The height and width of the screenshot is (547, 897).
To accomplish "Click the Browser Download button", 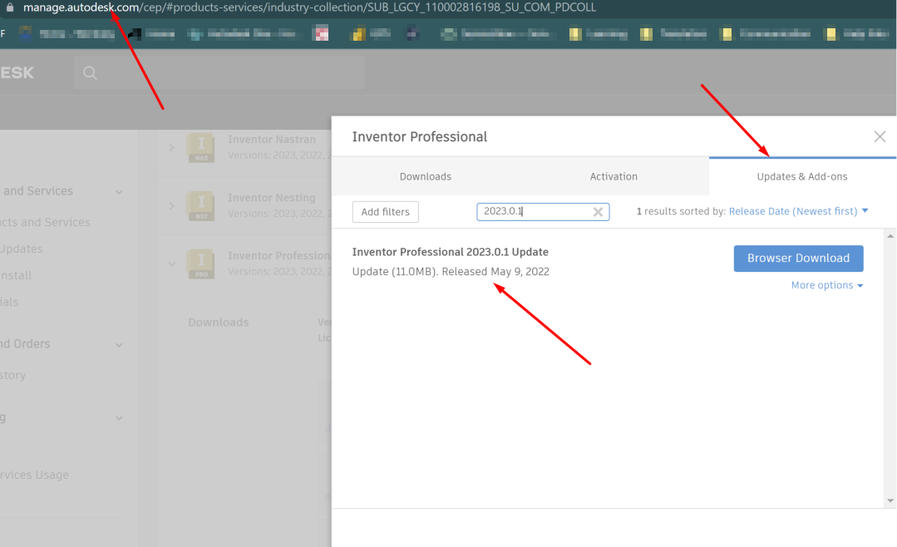I will click(x=798, y=259).
